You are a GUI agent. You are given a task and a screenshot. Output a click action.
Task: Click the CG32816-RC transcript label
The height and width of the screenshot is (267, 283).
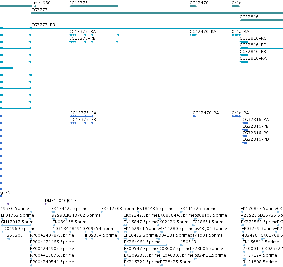coord(253,38)
